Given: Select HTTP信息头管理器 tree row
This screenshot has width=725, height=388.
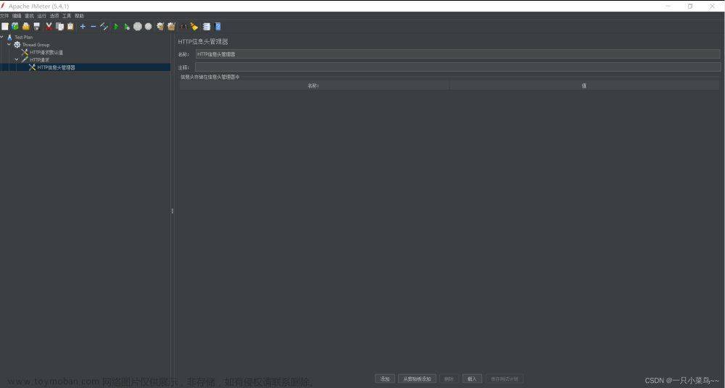Looking at the screenshot, I should click(x=85, y=67).
